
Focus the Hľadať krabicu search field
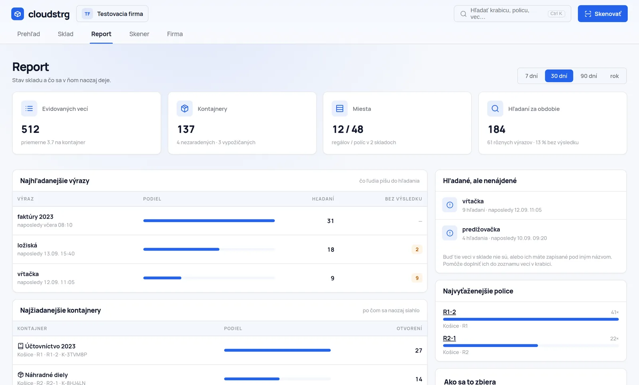[512, 14]
